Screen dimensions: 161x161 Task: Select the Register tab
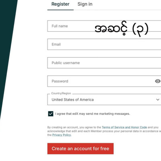pyautogui.click(x=60, y=4)
